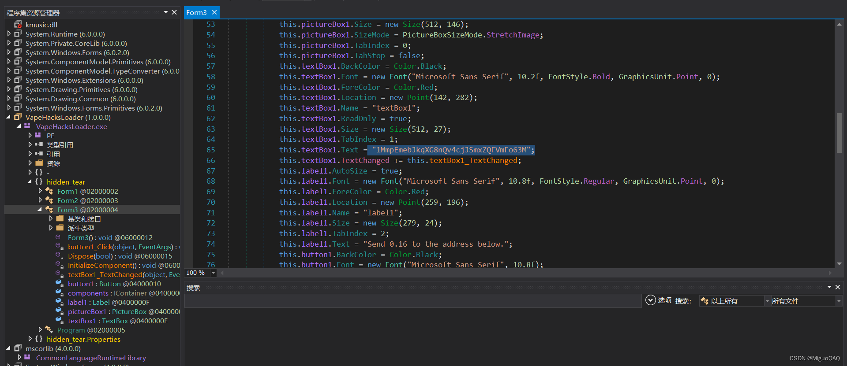Image resolution: width=847 pixels, height=366 pixels.
Task: Collapse the VapeHacksLoader (1.0.0.0) node
Action: pos(9,117)
